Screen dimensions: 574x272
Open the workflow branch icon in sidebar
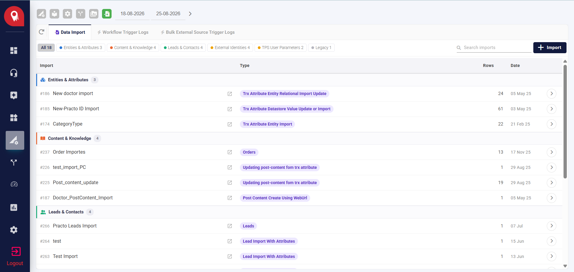point(14,163)
